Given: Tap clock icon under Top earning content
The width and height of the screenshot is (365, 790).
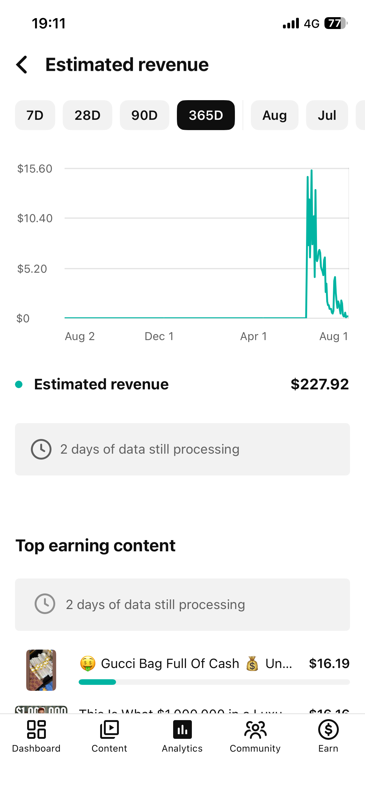Looking at the screenshot, I should coord(45,604).
